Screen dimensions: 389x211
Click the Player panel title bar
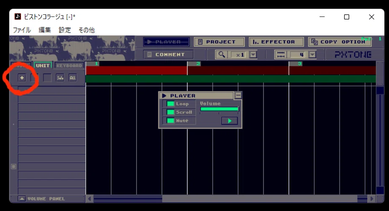[x=196, y=96]
